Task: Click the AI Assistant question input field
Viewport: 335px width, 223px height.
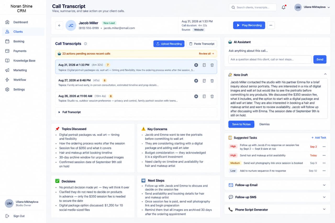Action: pos(270,59)
